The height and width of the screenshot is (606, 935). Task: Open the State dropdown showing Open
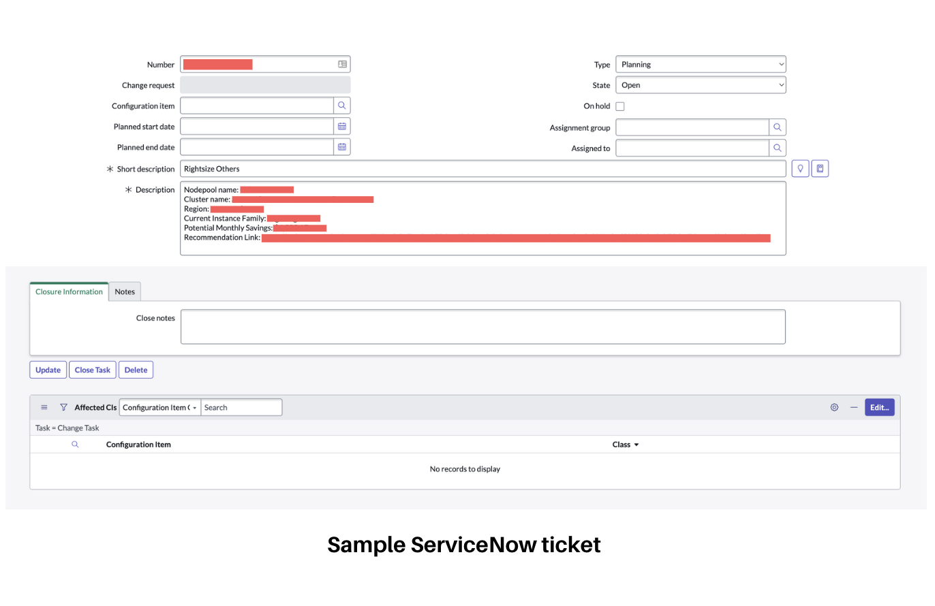point(700,85)
